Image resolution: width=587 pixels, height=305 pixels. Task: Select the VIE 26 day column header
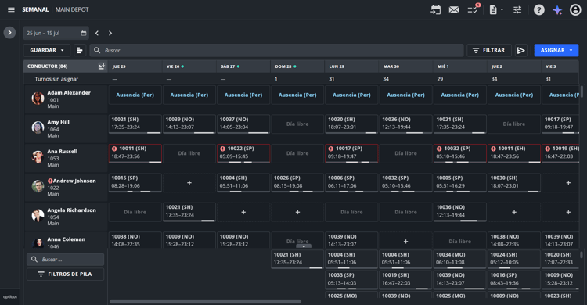pyautogui.click(x=189, y=66)
